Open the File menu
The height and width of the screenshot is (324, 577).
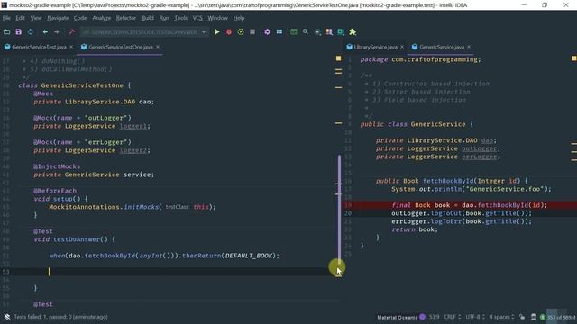tap(6, 18)
